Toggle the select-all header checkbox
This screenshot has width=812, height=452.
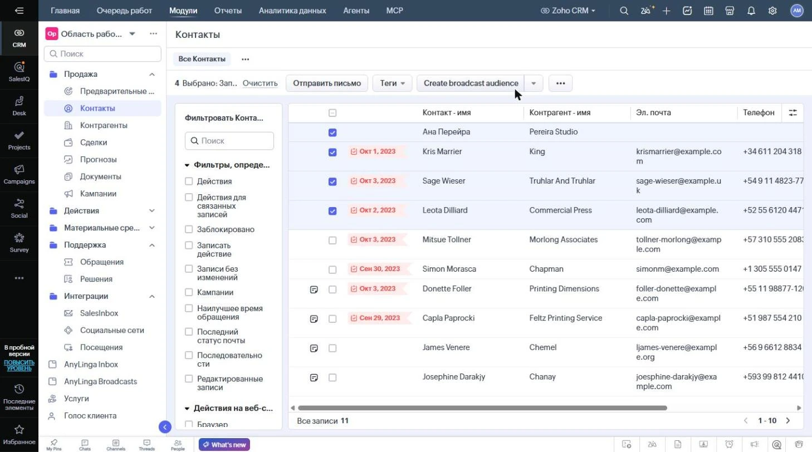click(x=332, y=113)
